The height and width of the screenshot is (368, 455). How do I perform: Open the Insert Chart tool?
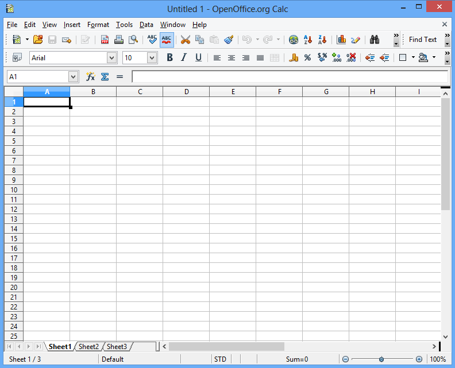341,40
